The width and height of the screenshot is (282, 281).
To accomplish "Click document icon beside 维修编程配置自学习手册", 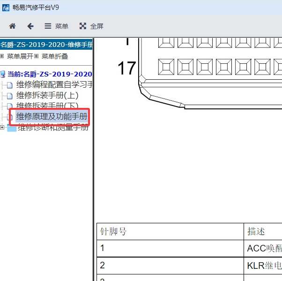I will click(x=10, y=85).
